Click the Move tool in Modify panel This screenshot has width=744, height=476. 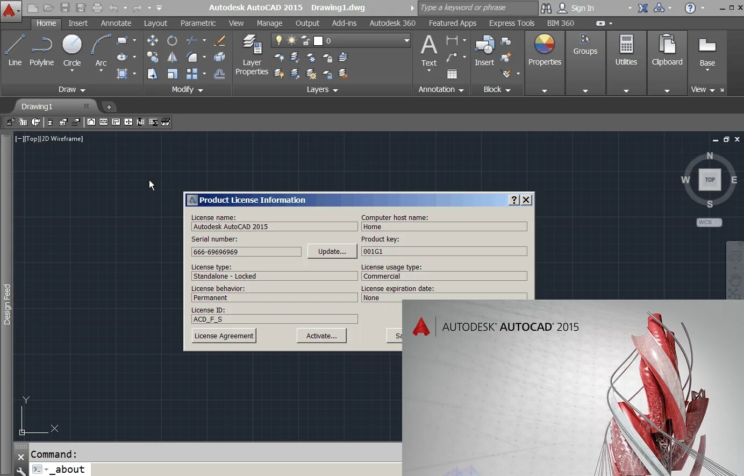(153, 40)
